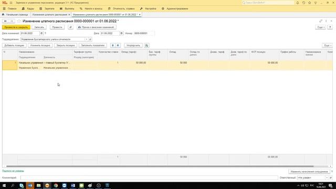Open the Кадры section
Viewport: 336px width, 189px height.
28,8
